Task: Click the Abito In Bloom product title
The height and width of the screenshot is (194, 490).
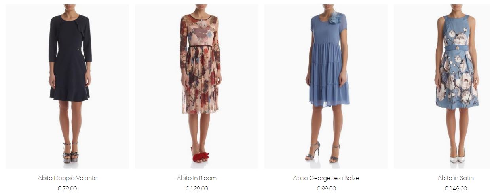Action: click(197, 178)
